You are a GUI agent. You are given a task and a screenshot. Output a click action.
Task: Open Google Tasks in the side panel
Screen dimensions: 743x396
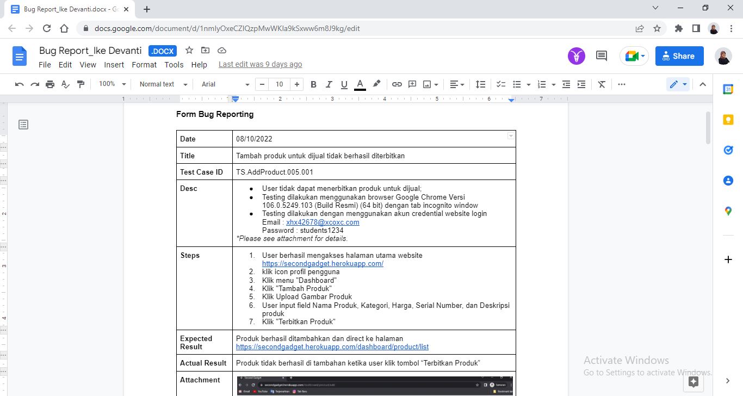coord(728,150)
